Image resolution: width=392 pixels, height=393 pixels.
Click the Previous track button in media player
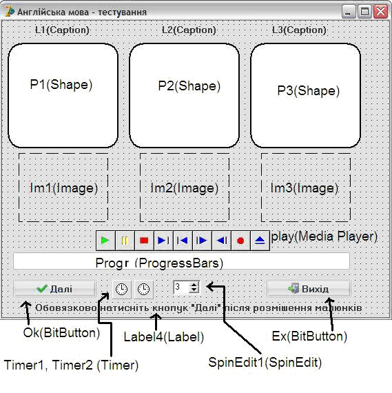pos(183,241)
